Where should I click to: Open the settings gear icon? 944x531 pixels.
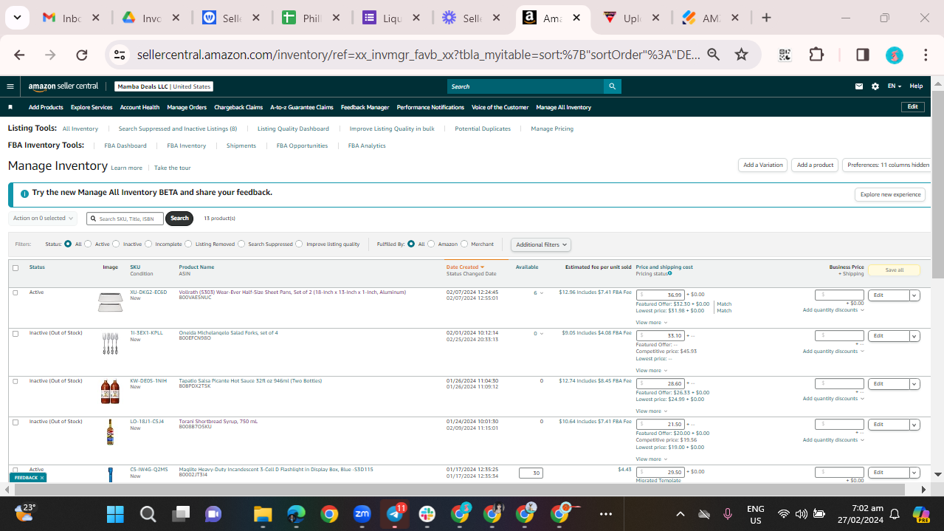pos(875,86)
